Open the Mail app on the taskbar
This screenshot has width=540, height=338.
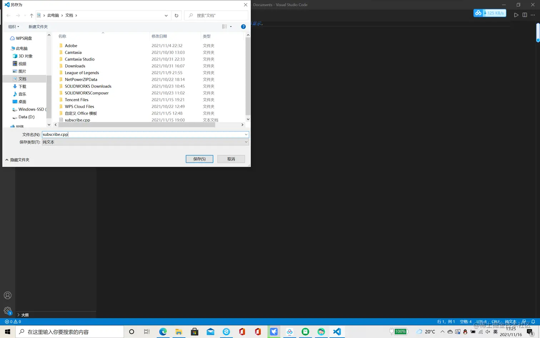[210, 332]
